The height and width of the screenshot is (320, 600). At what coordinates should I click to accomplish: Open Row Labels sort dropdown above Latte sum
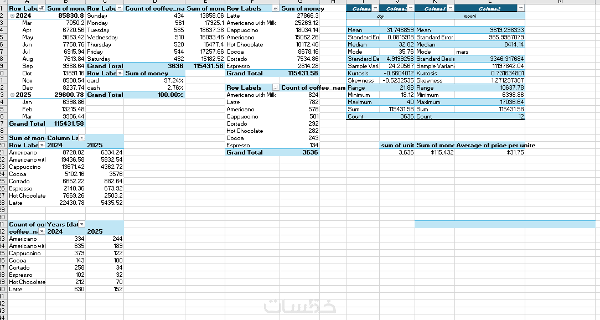276,8
